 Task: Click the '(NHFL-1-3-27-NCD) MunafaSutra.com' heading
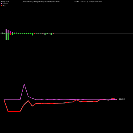click(88, 2)
